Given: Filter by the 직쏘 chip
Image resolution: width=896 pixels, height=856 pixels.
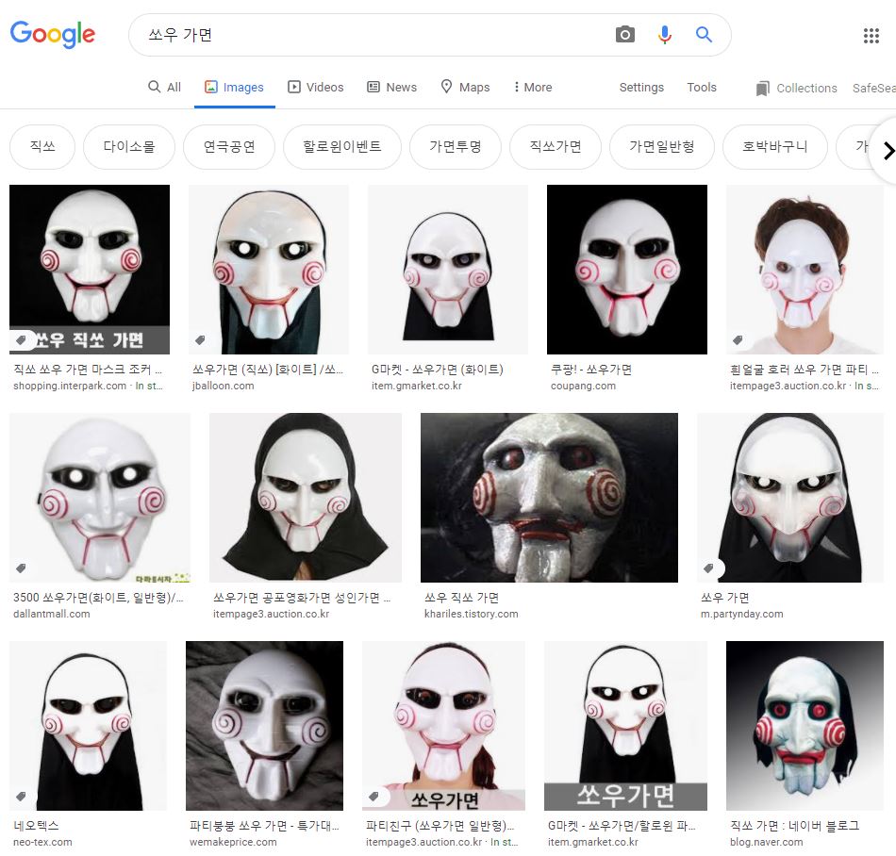Looking at the screenshot, I should (x=42, y=147).
